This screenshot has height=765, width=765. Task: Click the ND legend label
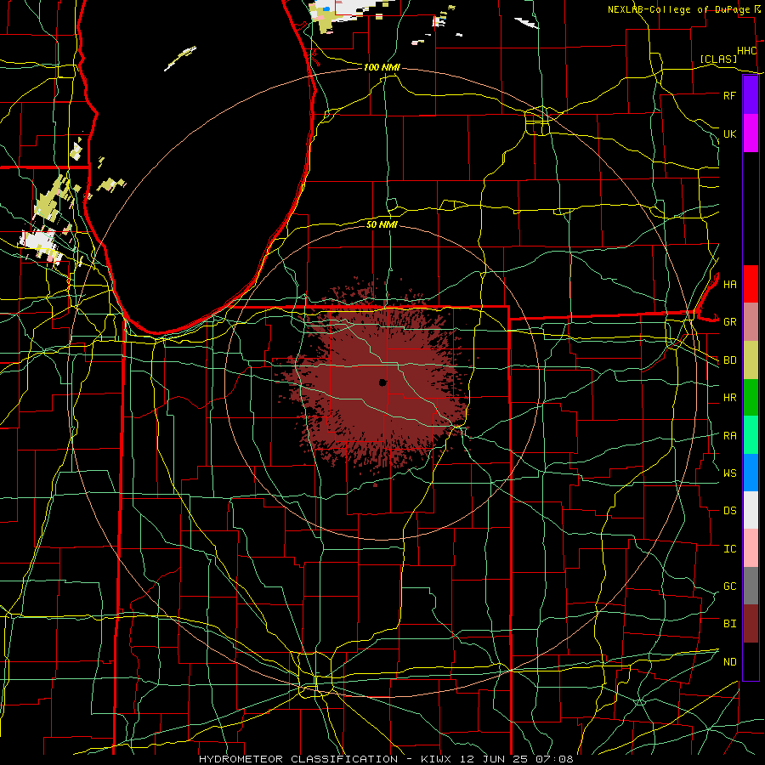coord(729,662)
